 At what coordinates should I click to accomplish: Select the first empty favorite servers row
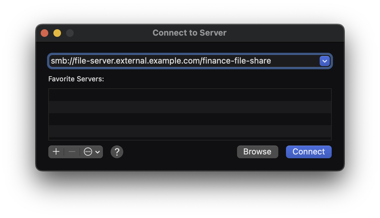[x=190, y=94]
